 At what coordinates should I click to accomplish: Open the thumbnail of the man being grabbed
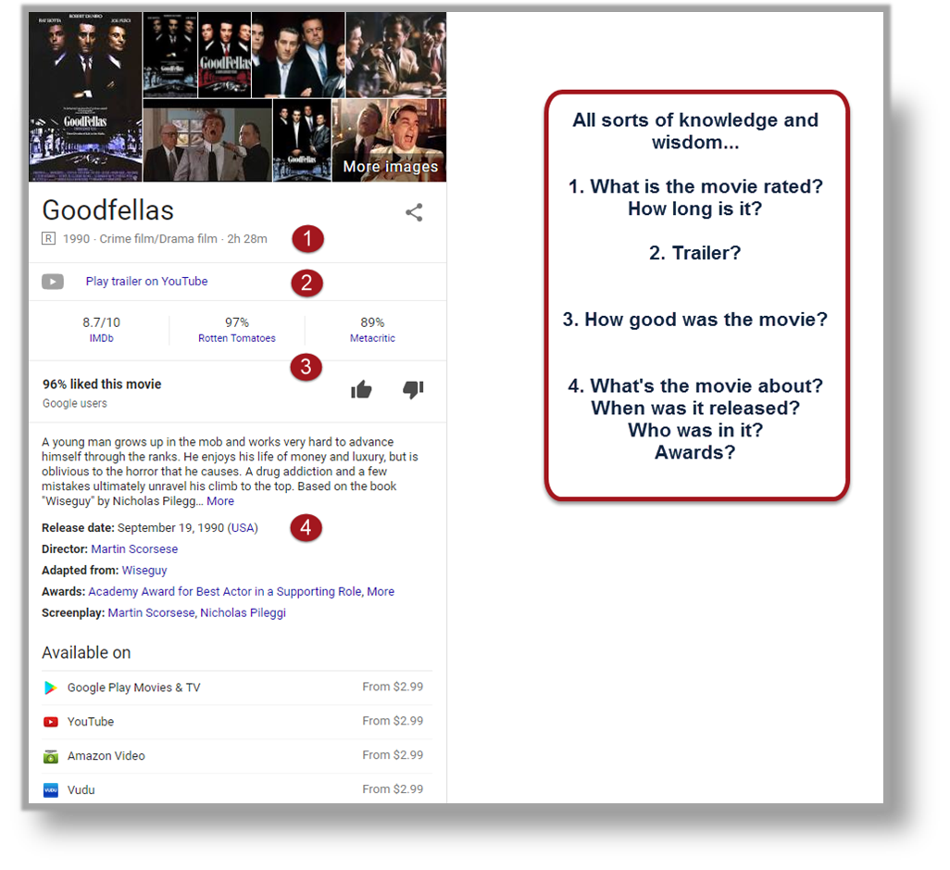tap(207, 141)
